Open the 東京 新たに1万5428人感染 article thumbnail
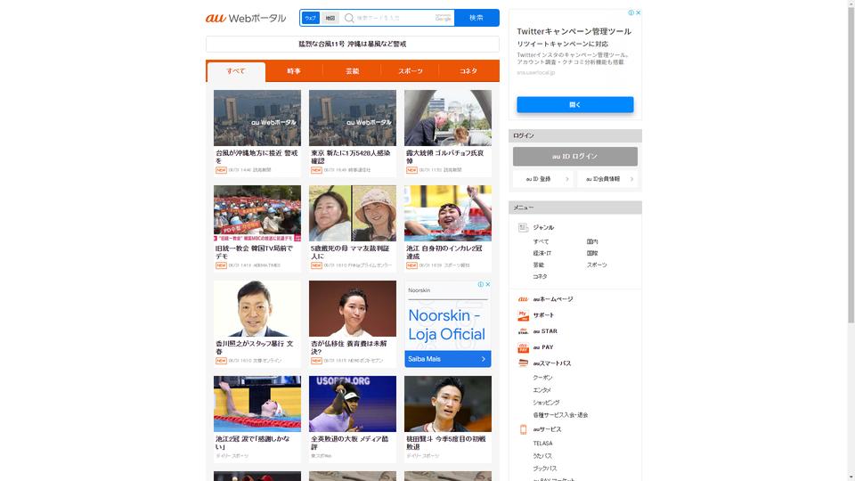Image resolution: width=855 pixels, height=481 pixels. (x=353, y=118)
